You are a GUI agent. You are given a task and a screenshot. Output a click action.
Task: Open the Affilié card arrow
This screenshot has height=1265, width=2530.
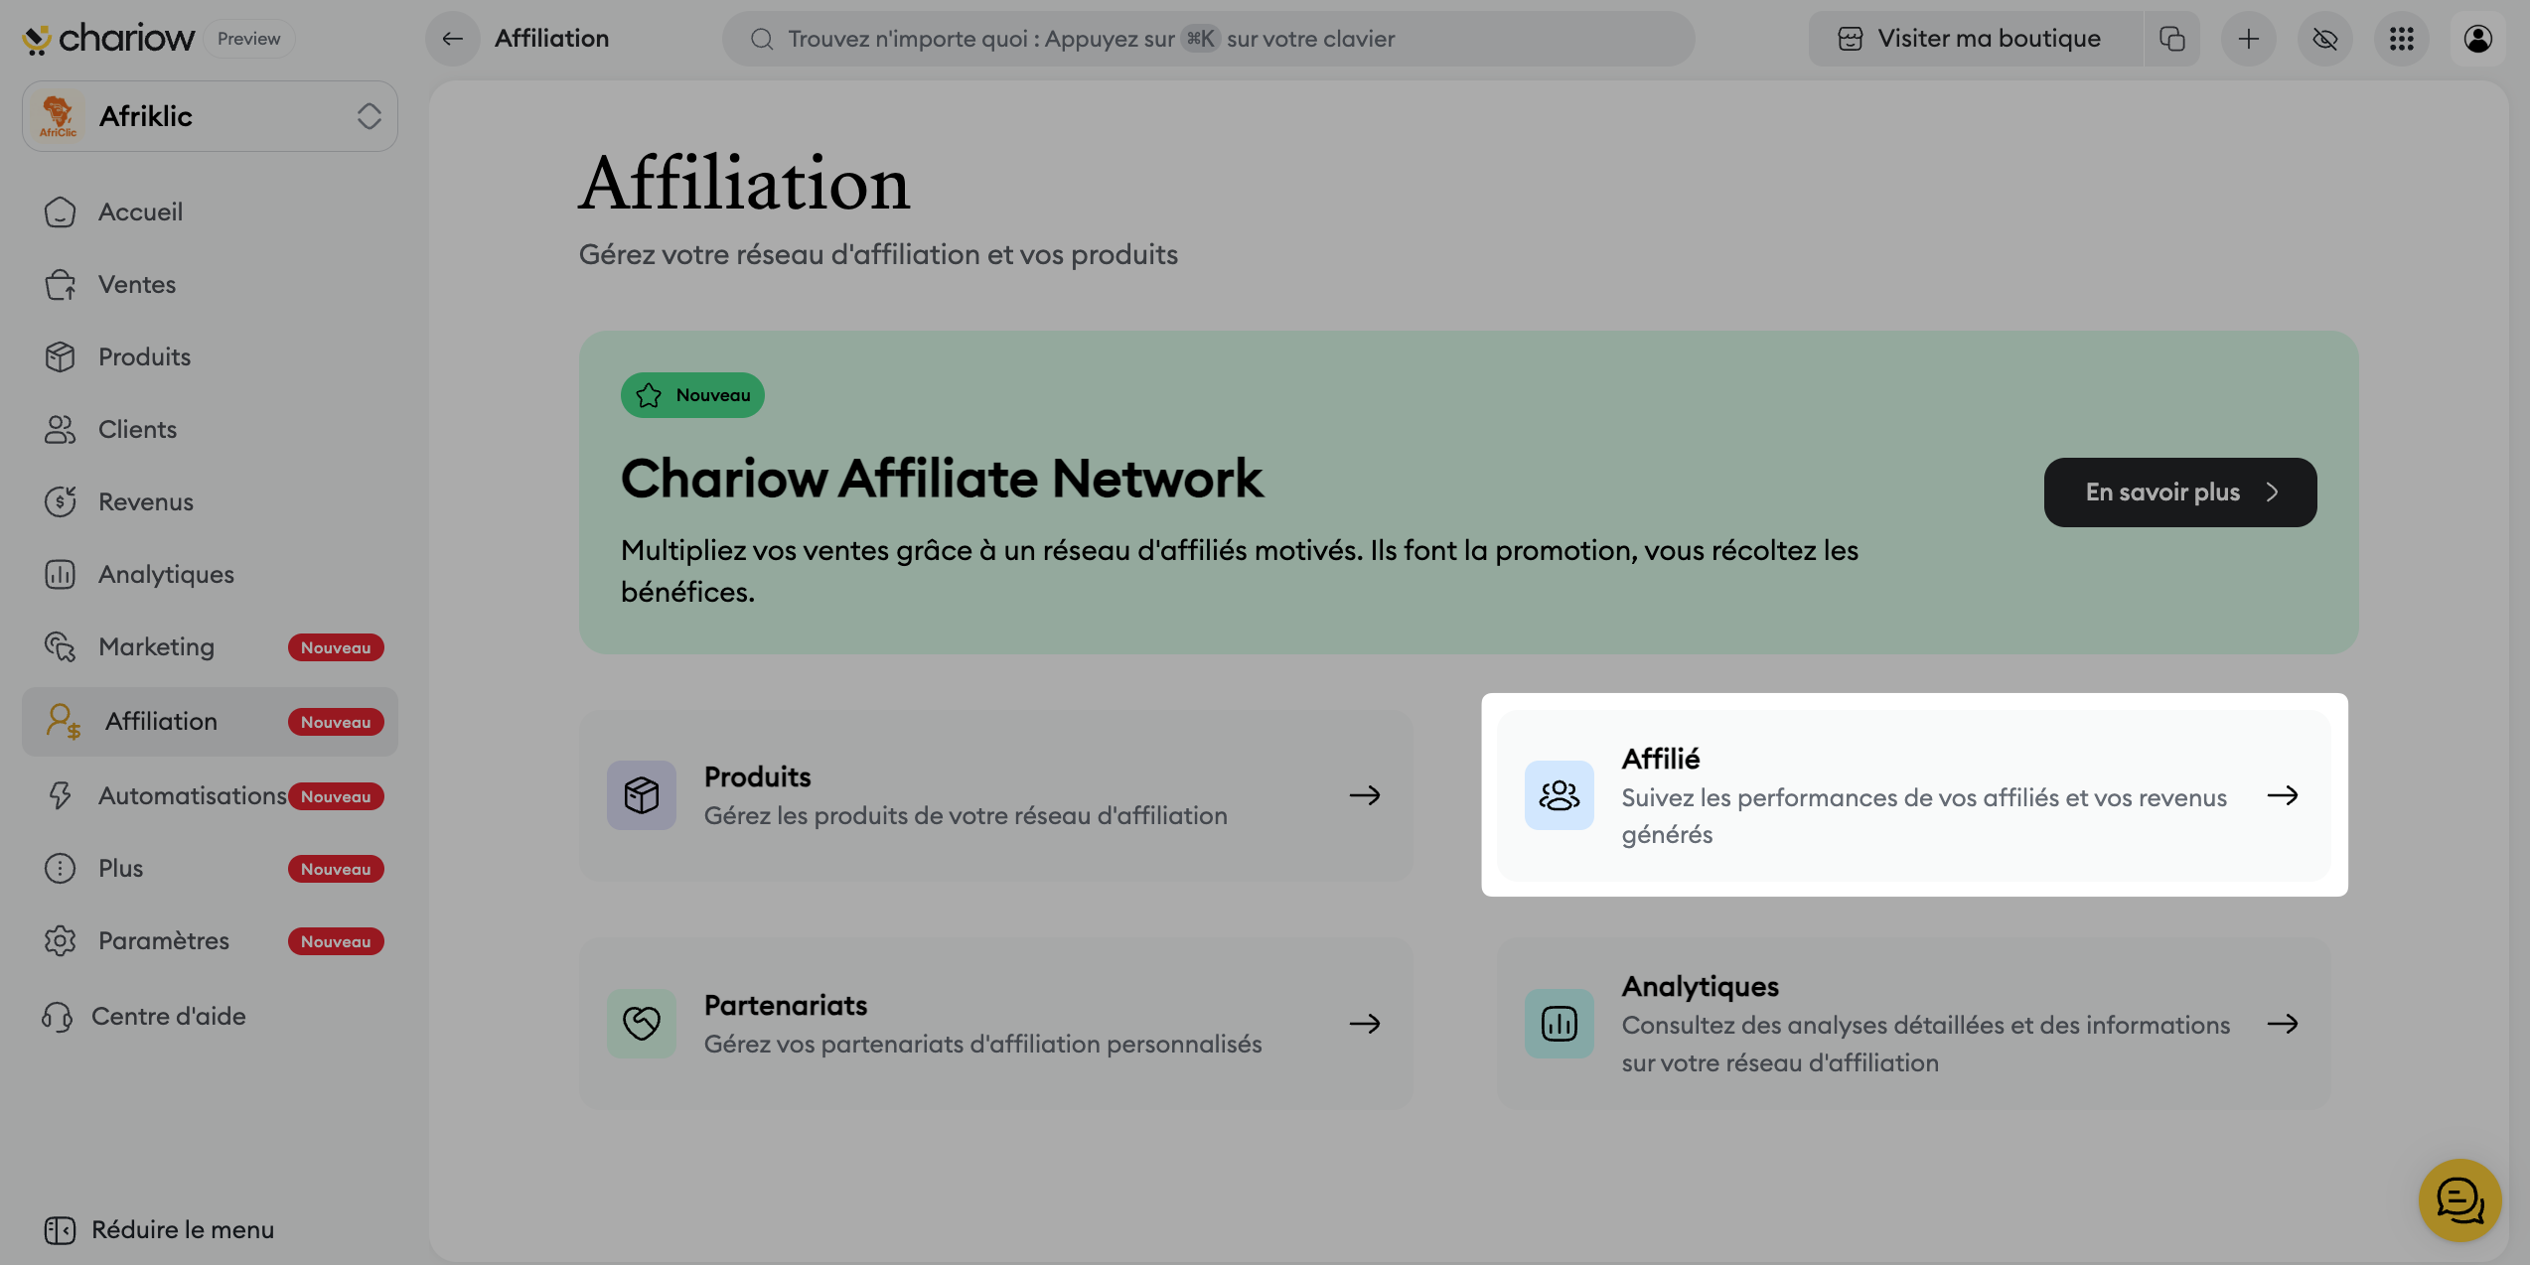(x=2283, y=795)
